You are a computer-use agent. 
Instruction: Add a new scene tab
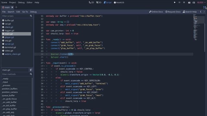pos(16,7)
